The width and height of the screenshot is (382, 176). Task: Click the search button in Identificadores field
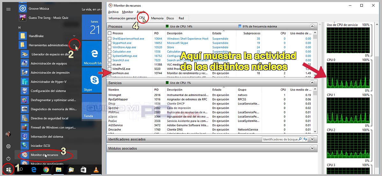click(300, 139)
